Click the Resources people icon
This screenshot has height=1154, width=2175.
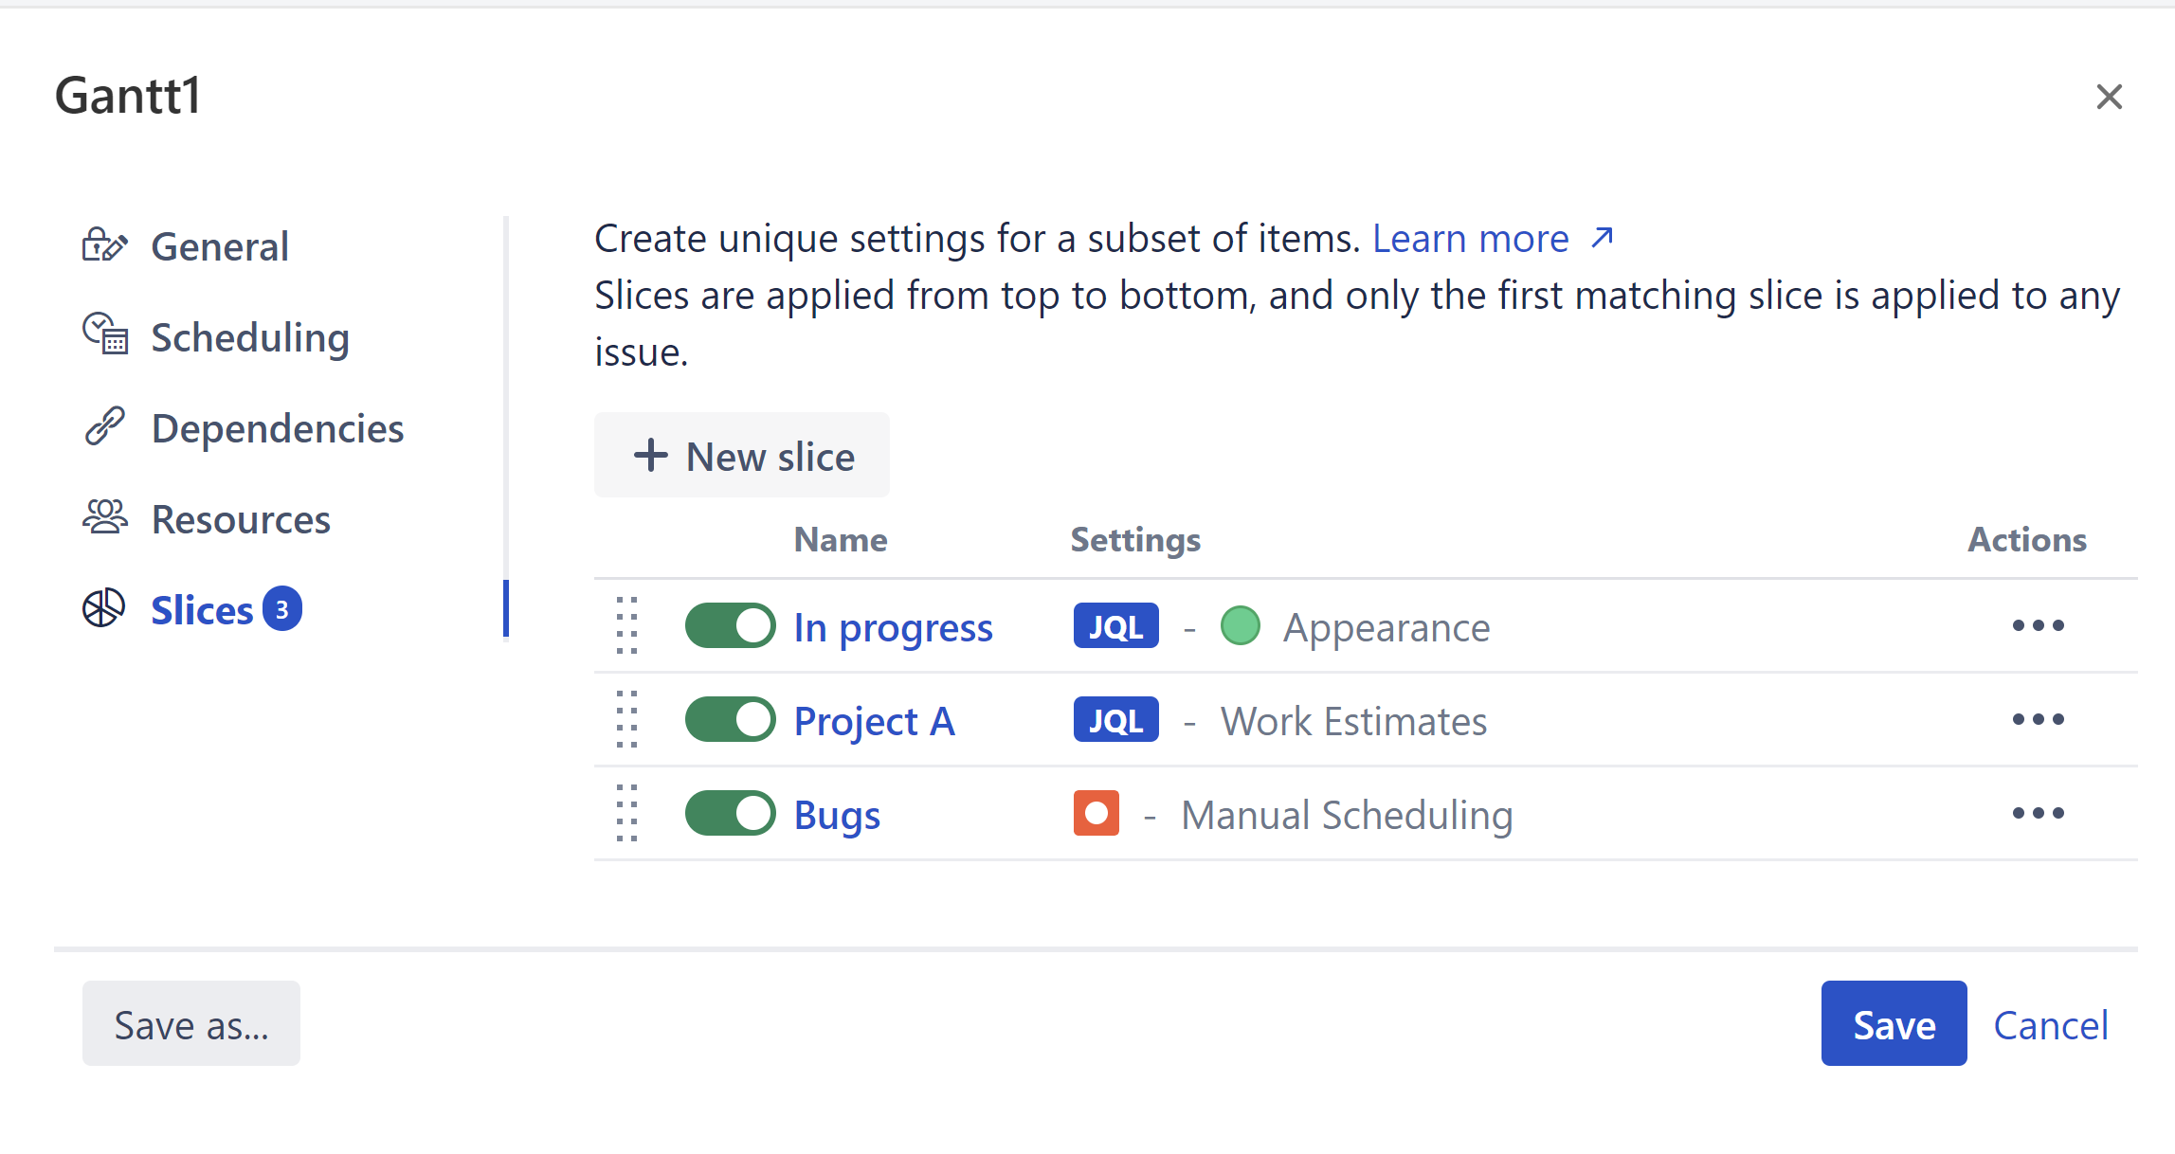point(104,517)
